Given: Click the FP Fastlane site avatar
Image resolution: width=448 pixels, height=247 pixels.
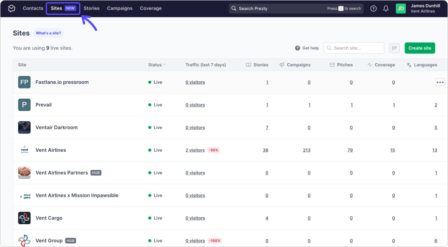Looking at the screenshot, I should pos(24,82).
